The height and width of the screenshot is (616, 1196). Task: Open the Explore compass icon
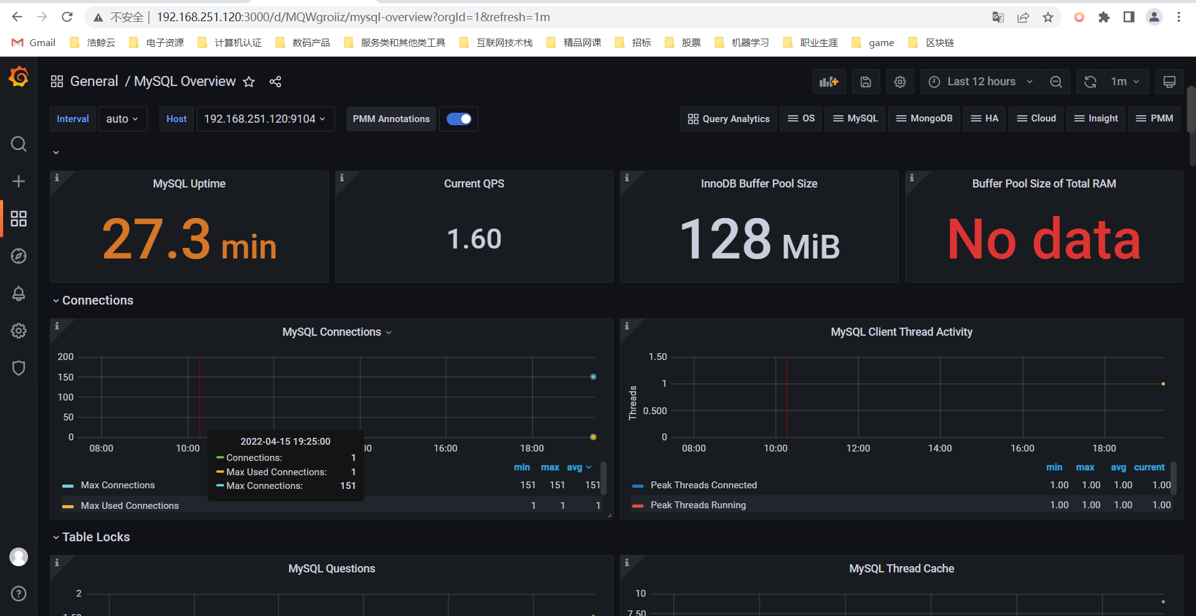point(19,256)
